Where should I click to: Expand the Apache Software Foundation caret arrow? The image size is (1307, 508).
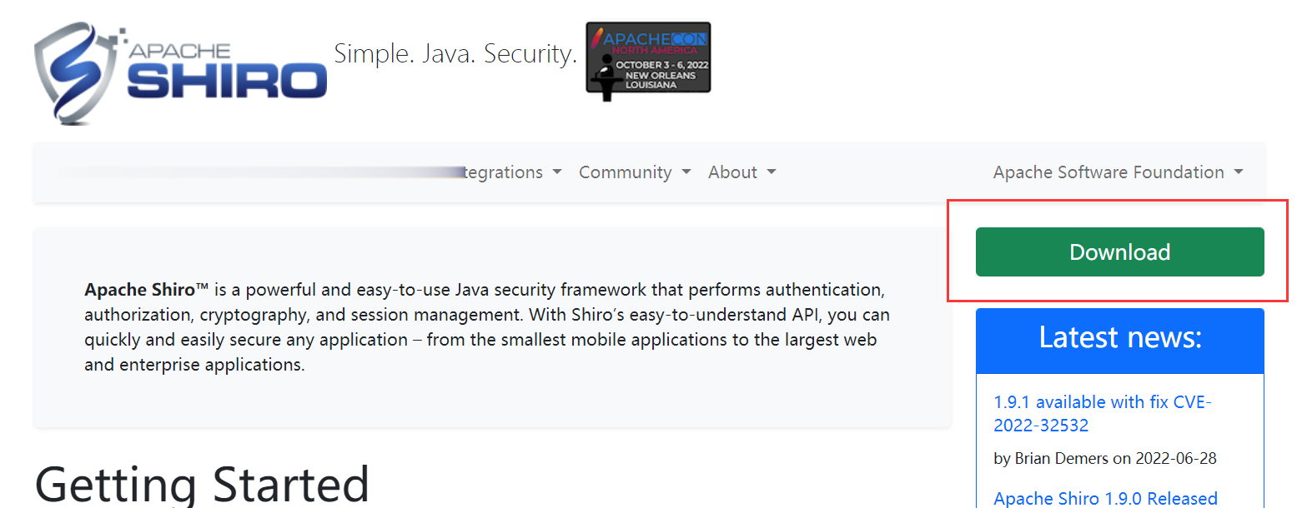pos(1239,172)
